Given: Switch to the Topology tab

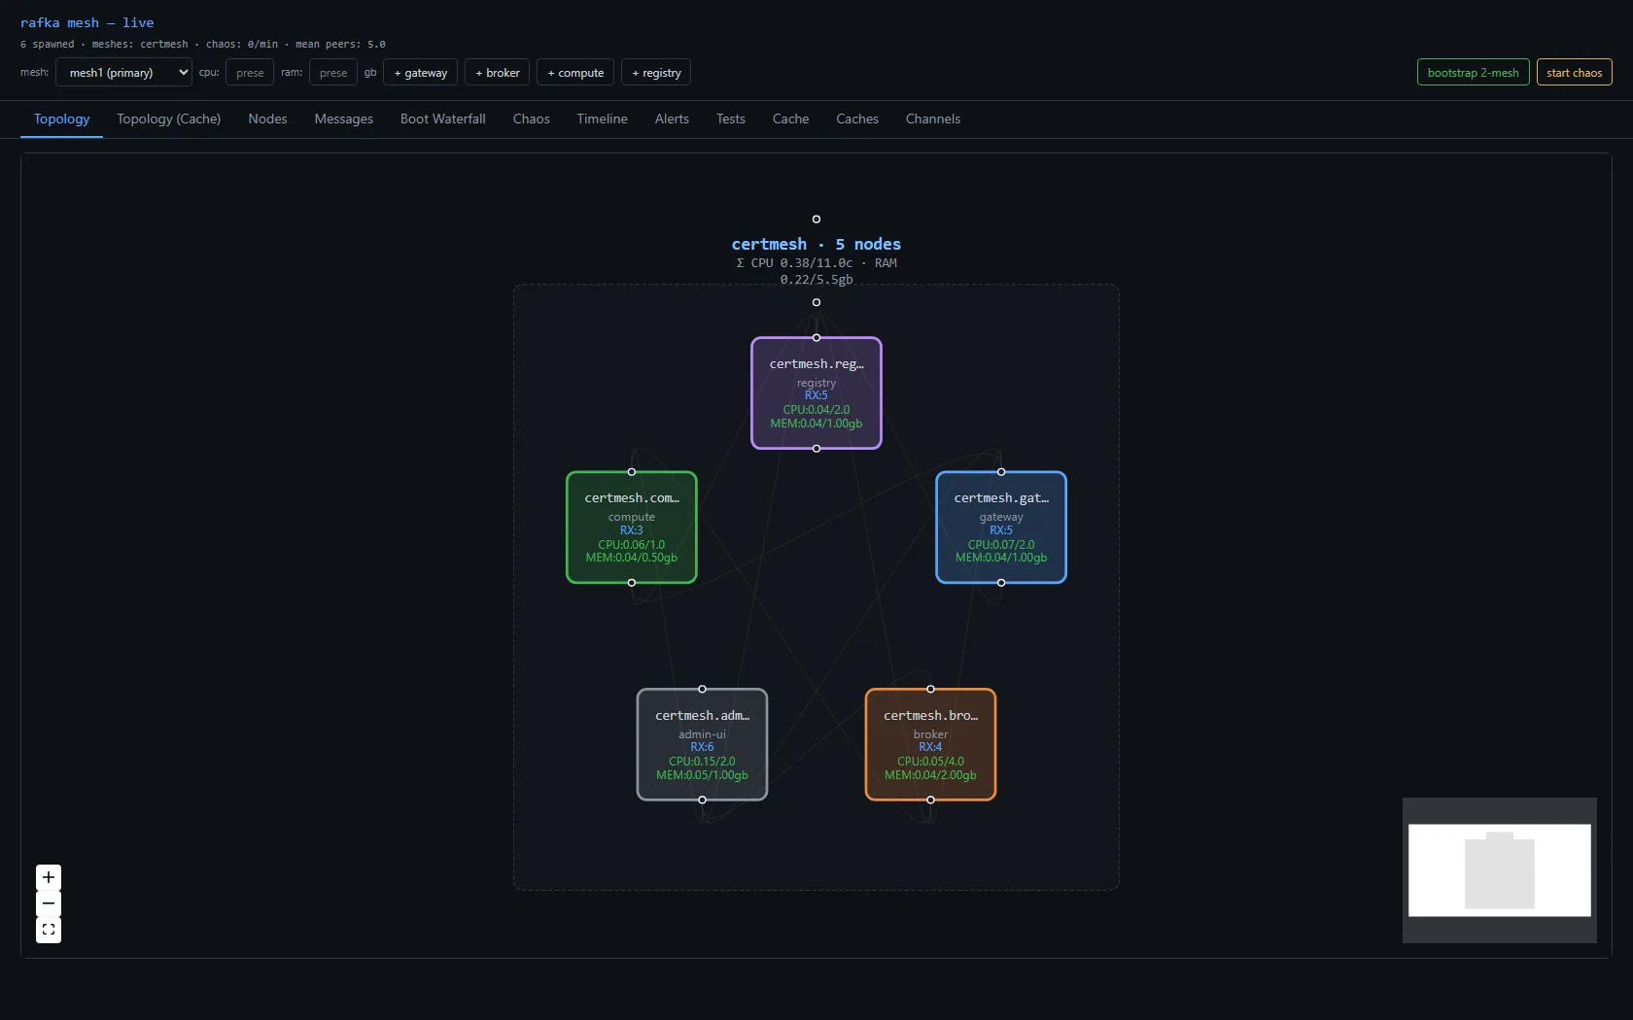Looking at the screenshot, I should click(x=61, y=119).
